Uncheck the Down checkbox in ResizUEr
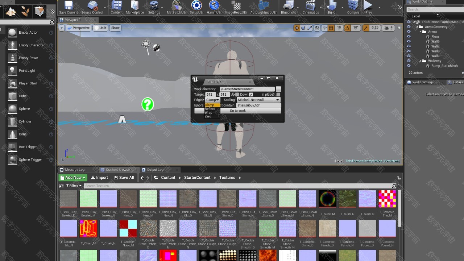464x261 pixels. [251, 95]
